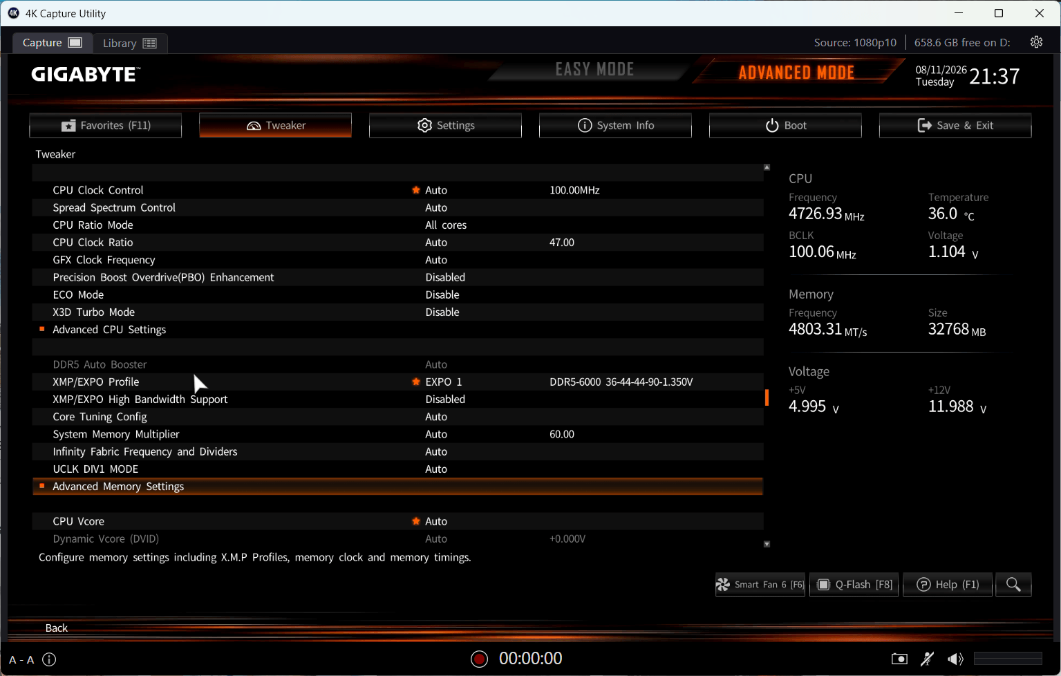Viewport: 1061px width, 676px height.
Task: Mute audio with the speaker icon
Action: pos(956,659)
